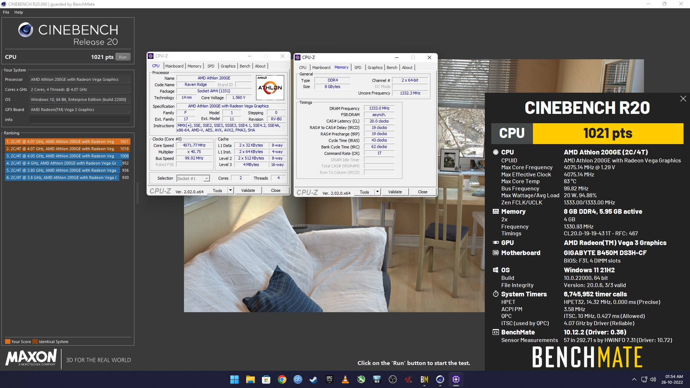Expand Tools dropdown arrow in left CPU-Z
This screenshot has width=690, height=388.
pos(231,191)
